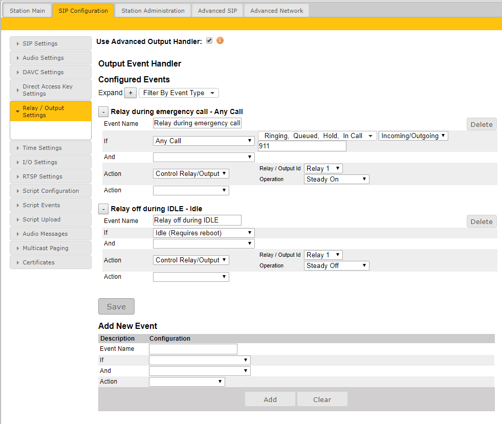The image size is (502, 424).
Task: Open the Ringing, Queued, Hold, In Call dropdown
Action: click(x=317, y=136)
